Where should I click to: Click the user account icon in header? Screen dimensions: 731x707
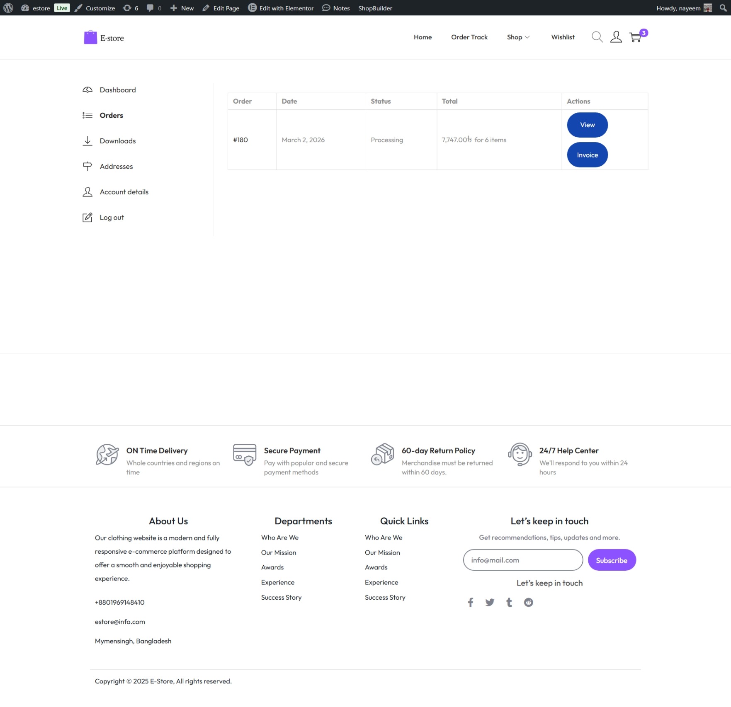[x=616, y=37]
